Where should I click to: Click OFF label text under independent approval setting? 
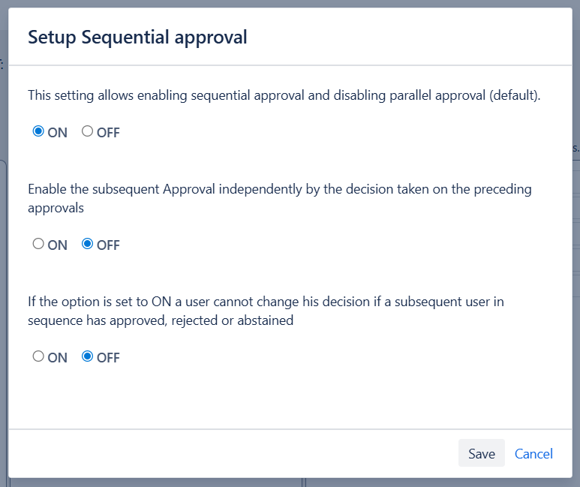point(108,245)
